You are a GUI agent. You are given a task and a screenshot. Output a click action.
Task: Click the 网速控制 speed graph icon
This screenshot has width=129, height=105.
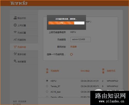coord(15,40)
